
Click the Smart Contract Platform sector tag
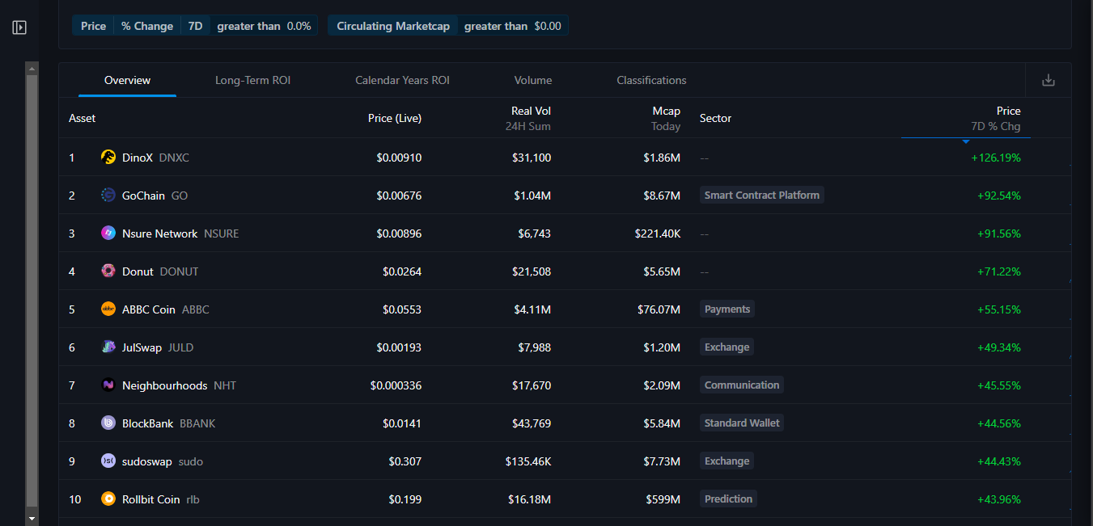[762, 195]
